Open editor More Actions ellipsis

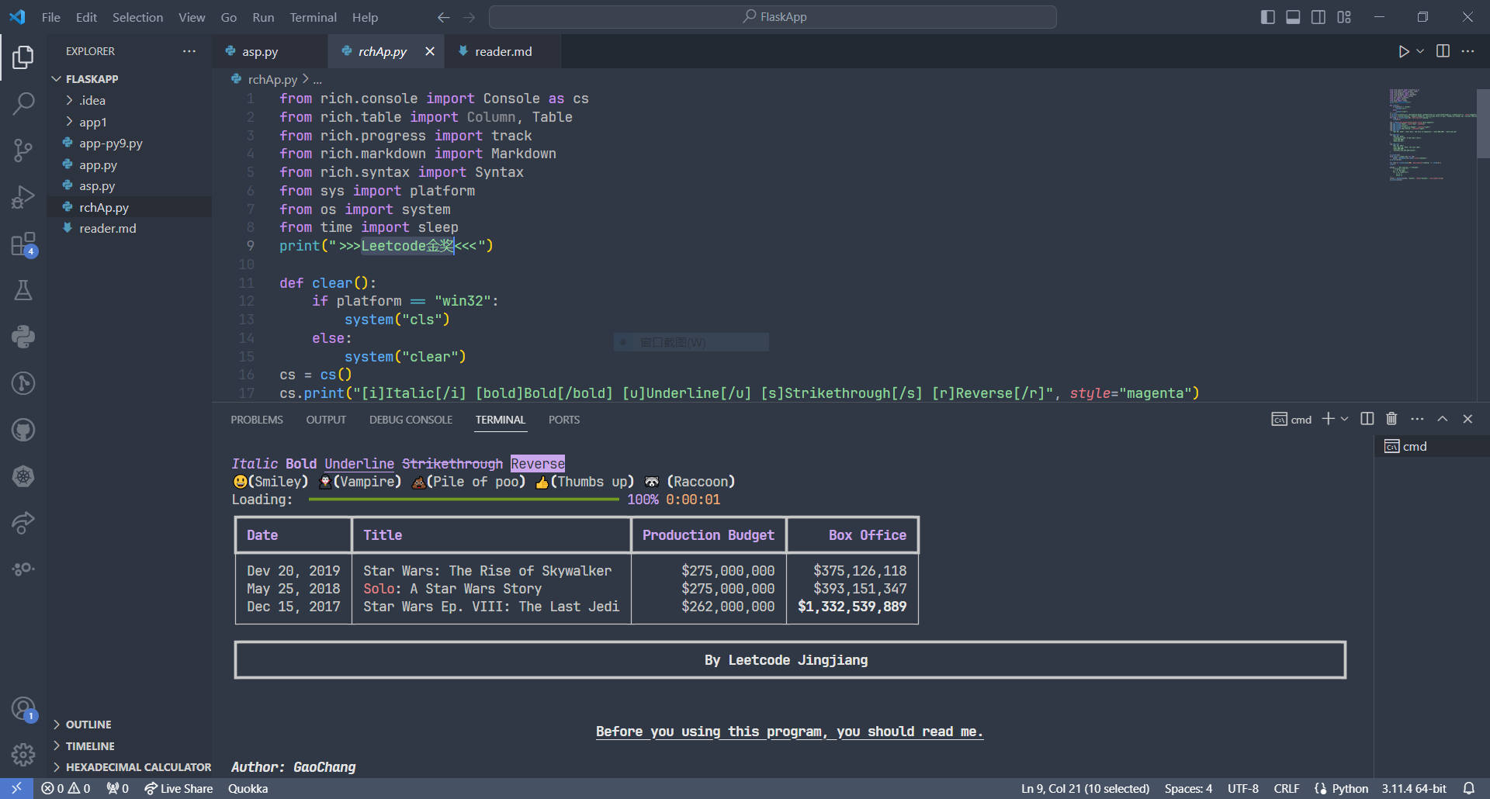[1467, 51]
